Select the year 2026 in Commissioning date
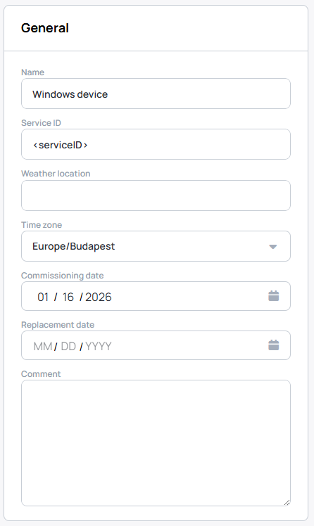The width and height of the screenshot is (314, 526). tap(98, 297)
